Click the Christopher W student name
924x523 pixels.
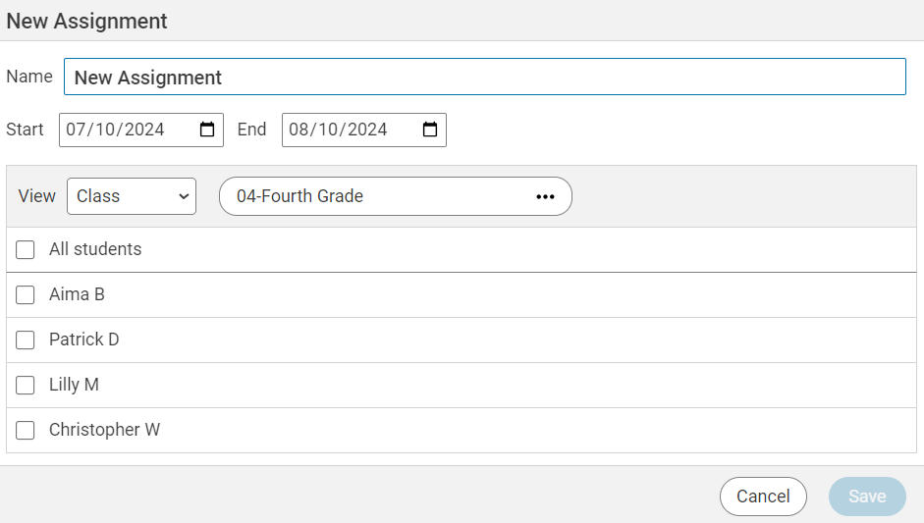tap(104, 430)
